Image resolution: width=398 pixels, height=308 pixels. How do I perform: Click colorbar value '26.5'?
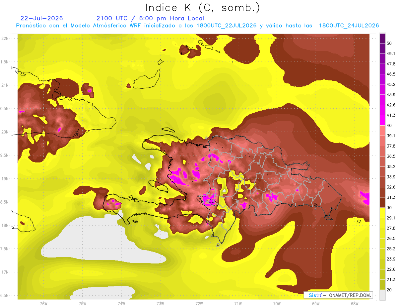(391, 238)
